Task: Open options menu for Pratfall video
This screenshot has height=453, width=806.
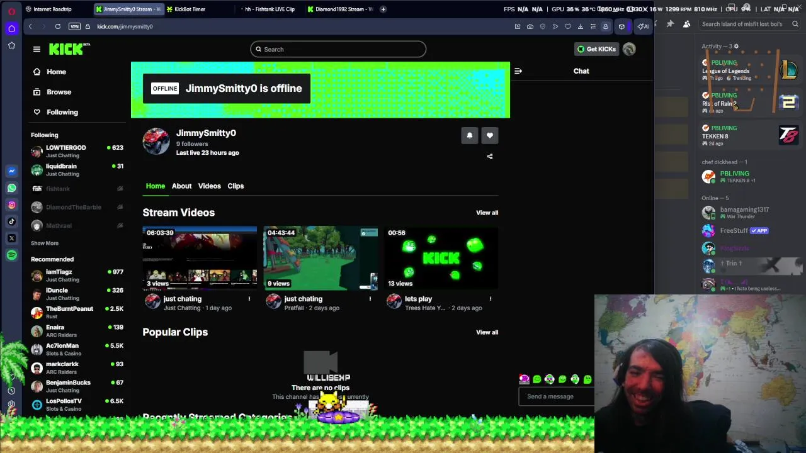Action: 370,299
